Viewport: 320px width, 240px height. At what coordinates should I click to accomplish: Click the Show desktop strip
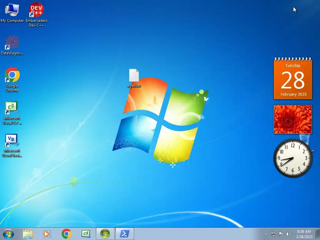coord(318,234)
